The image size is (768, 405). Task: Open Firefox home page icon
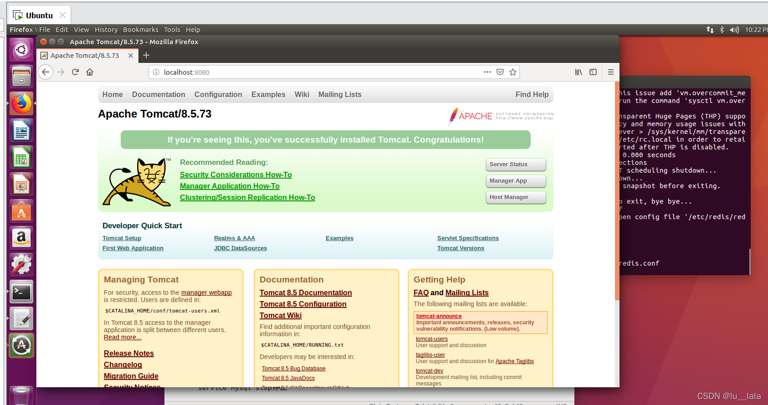[90, 72]
